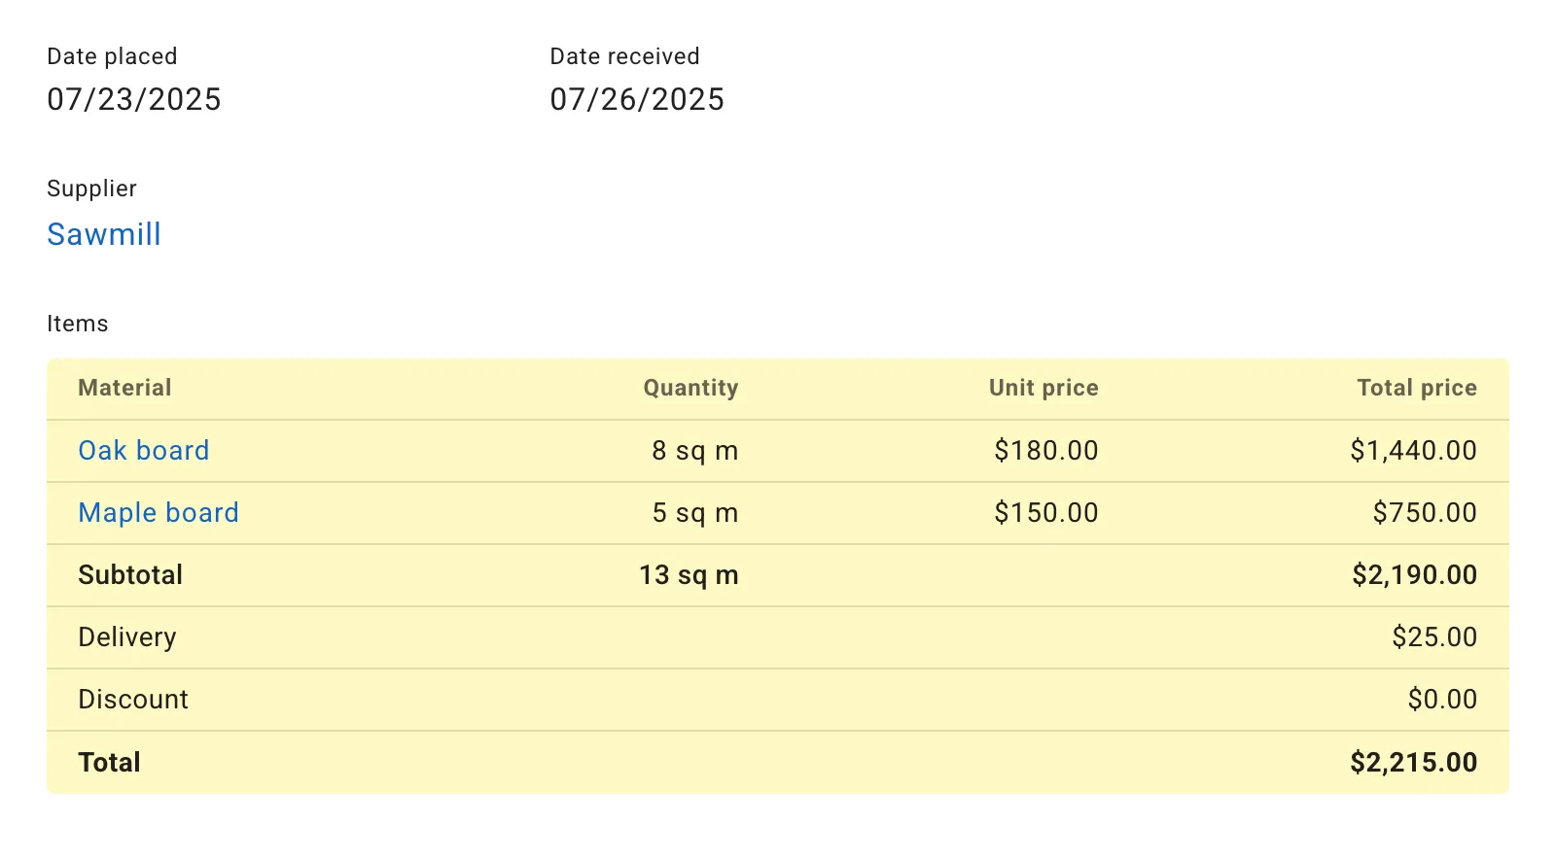Click the subtotal quantity 13 sq m
Image resolution: width=1556 pixels, height=859 pixels.
point(689,574)
